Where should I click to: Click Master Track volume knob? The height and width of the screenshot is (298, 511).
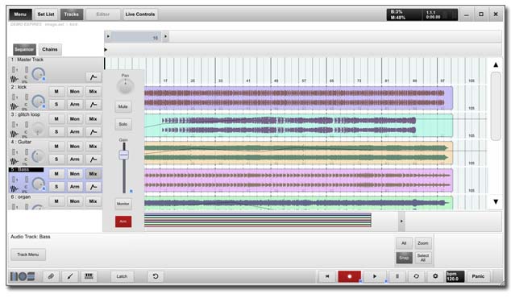38,74
